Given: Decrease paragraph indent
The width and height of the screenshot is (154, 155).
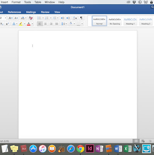Looking at the screenshot, I should [63, 18].
